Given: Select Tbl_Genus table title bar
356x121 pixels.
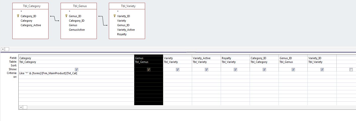Looking at the screenshot, I should pyautogui.click(x=79, y=6).
